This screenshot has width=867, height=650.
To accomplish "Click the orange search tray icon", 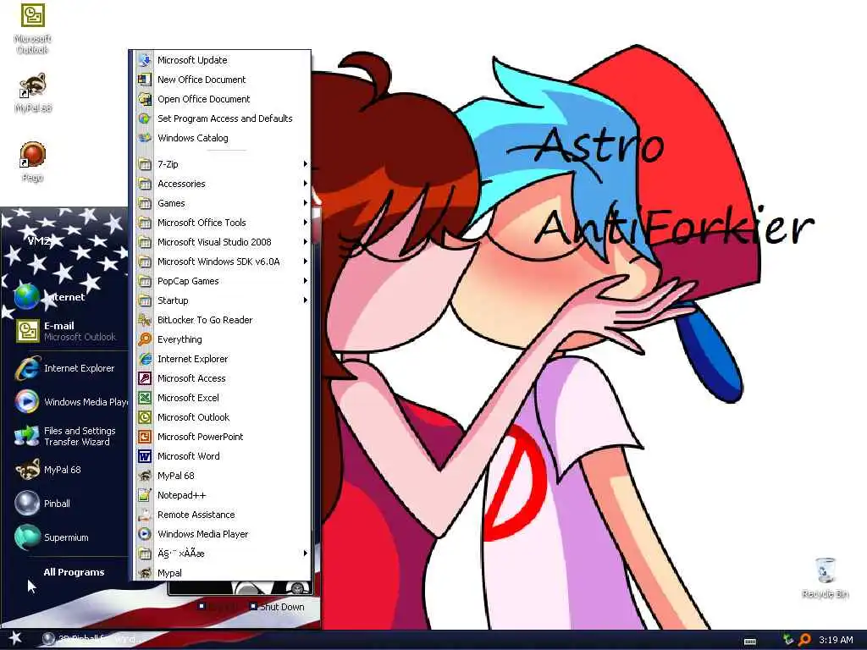I will (x=804, y=640).
